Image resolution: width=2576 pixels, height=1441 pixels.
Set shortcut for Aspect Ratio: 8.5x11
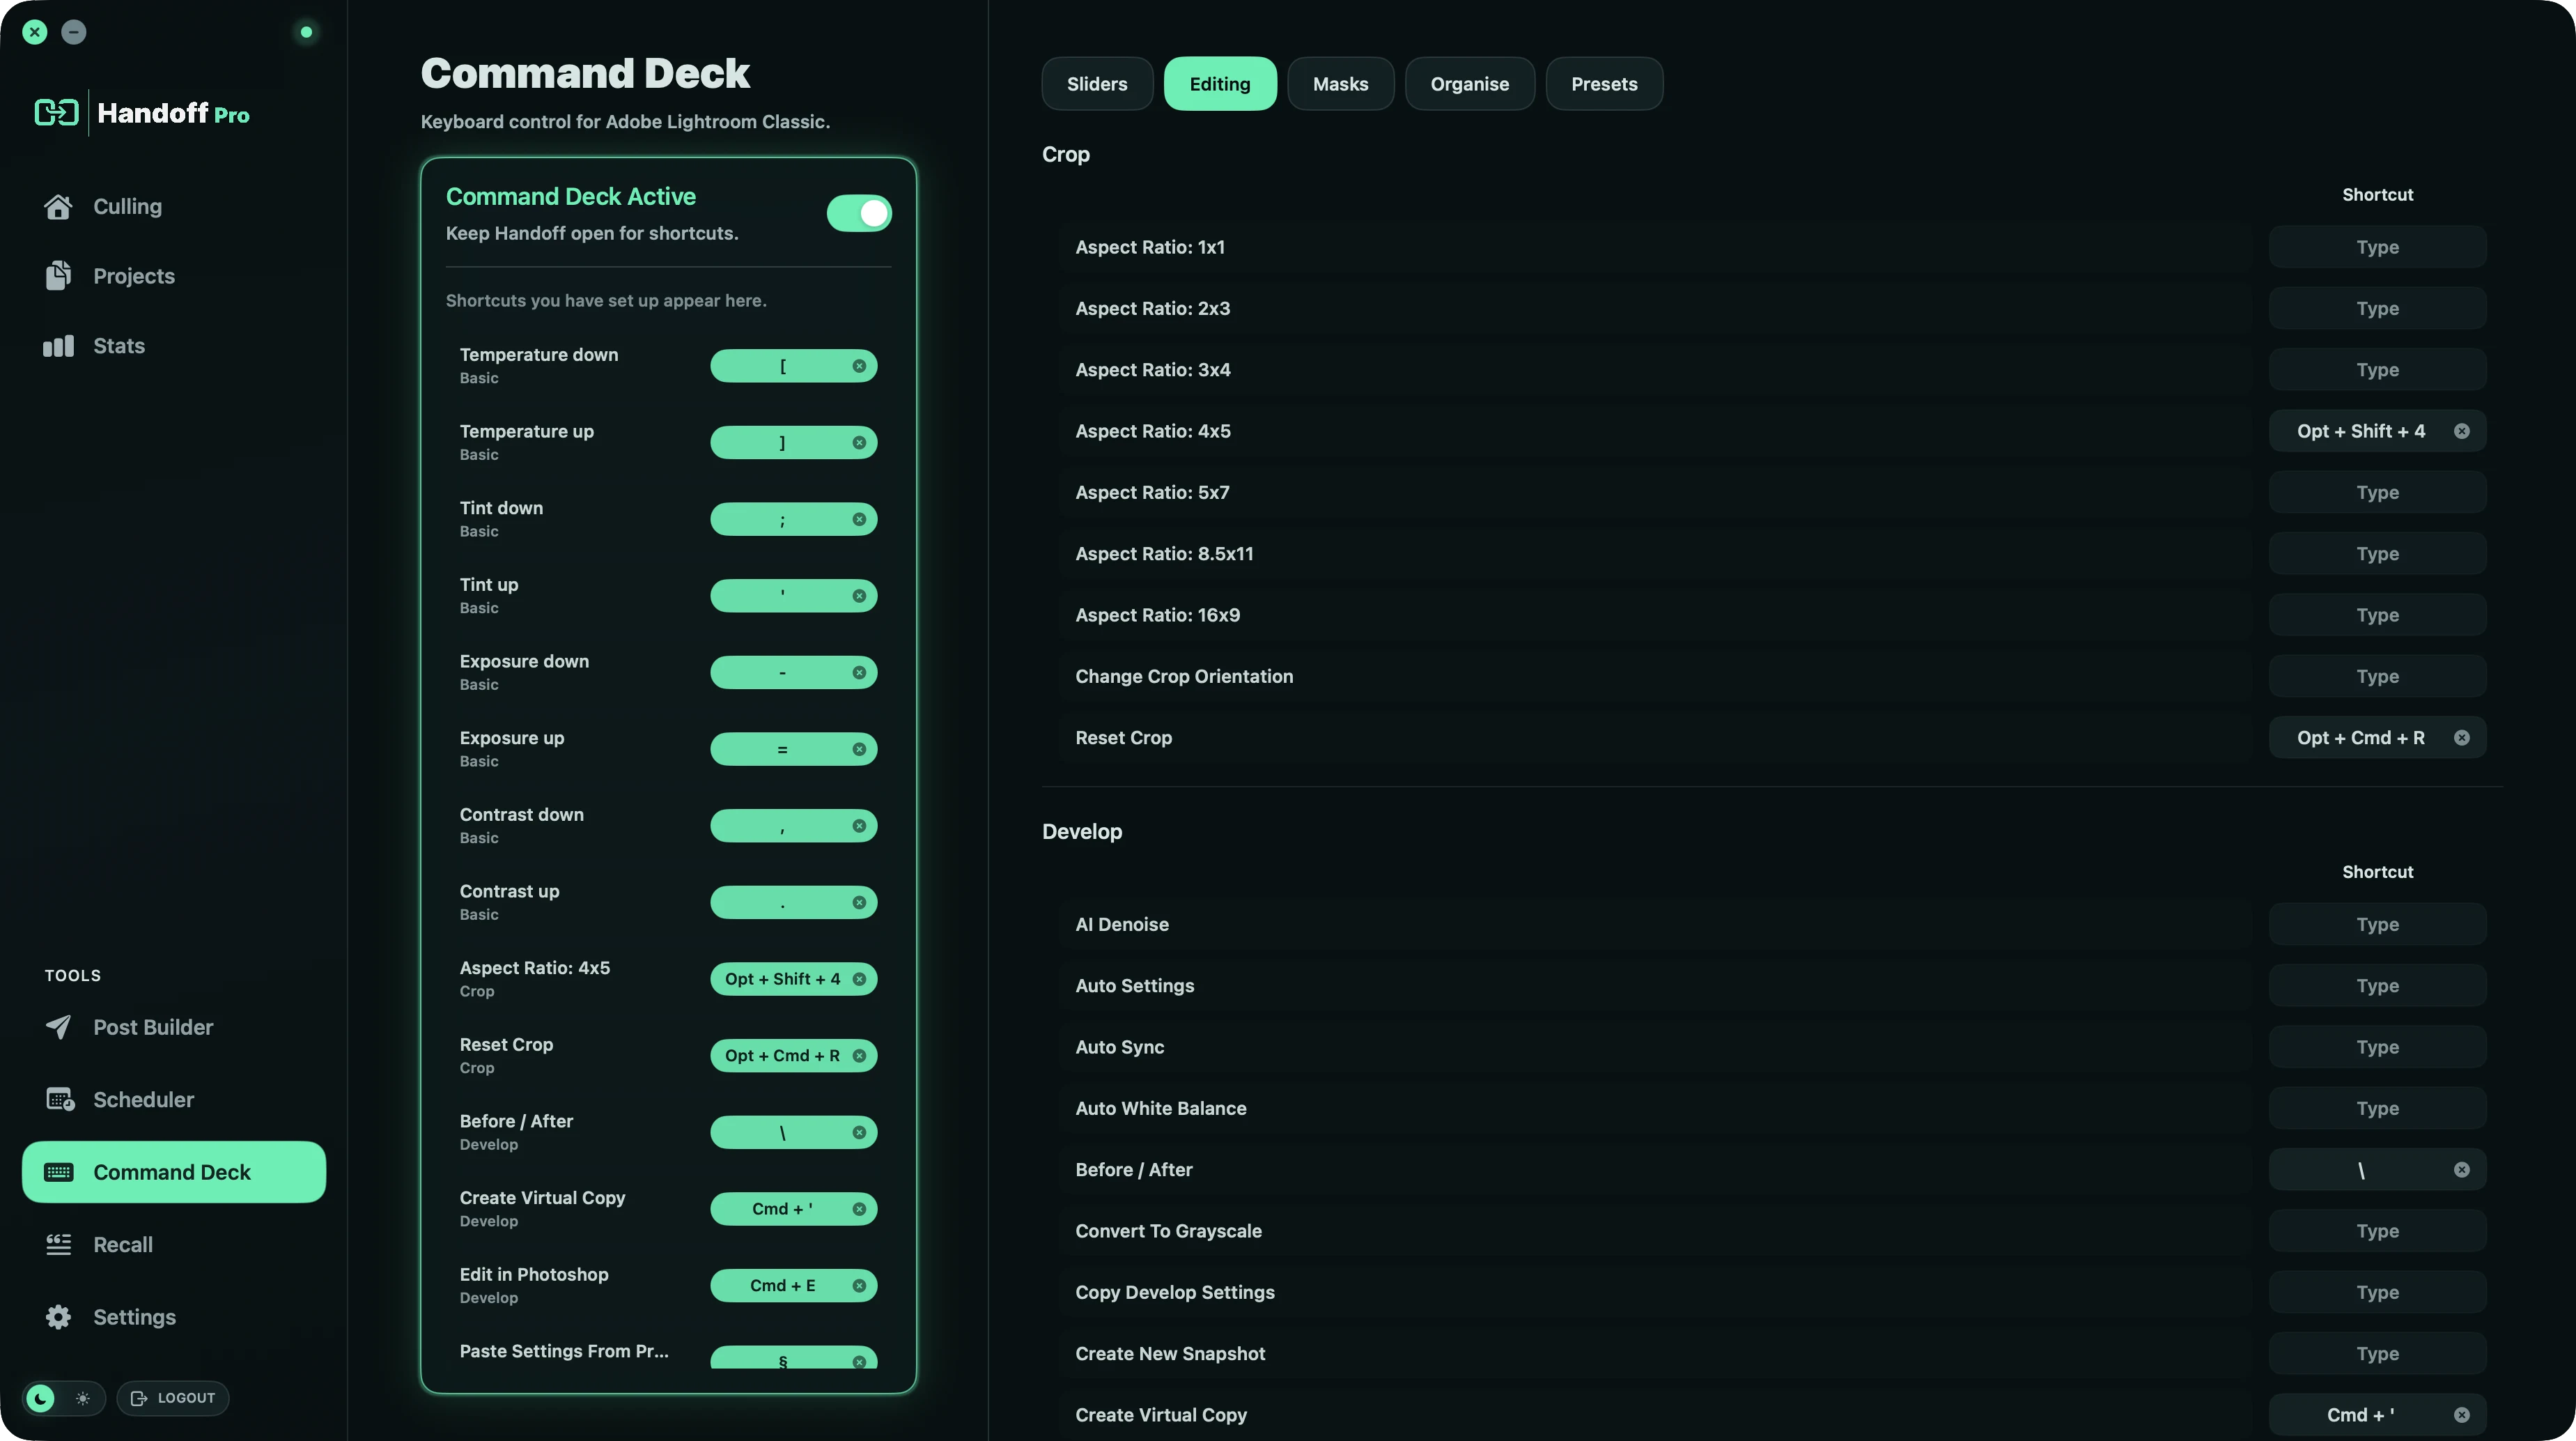(2377, 554)
